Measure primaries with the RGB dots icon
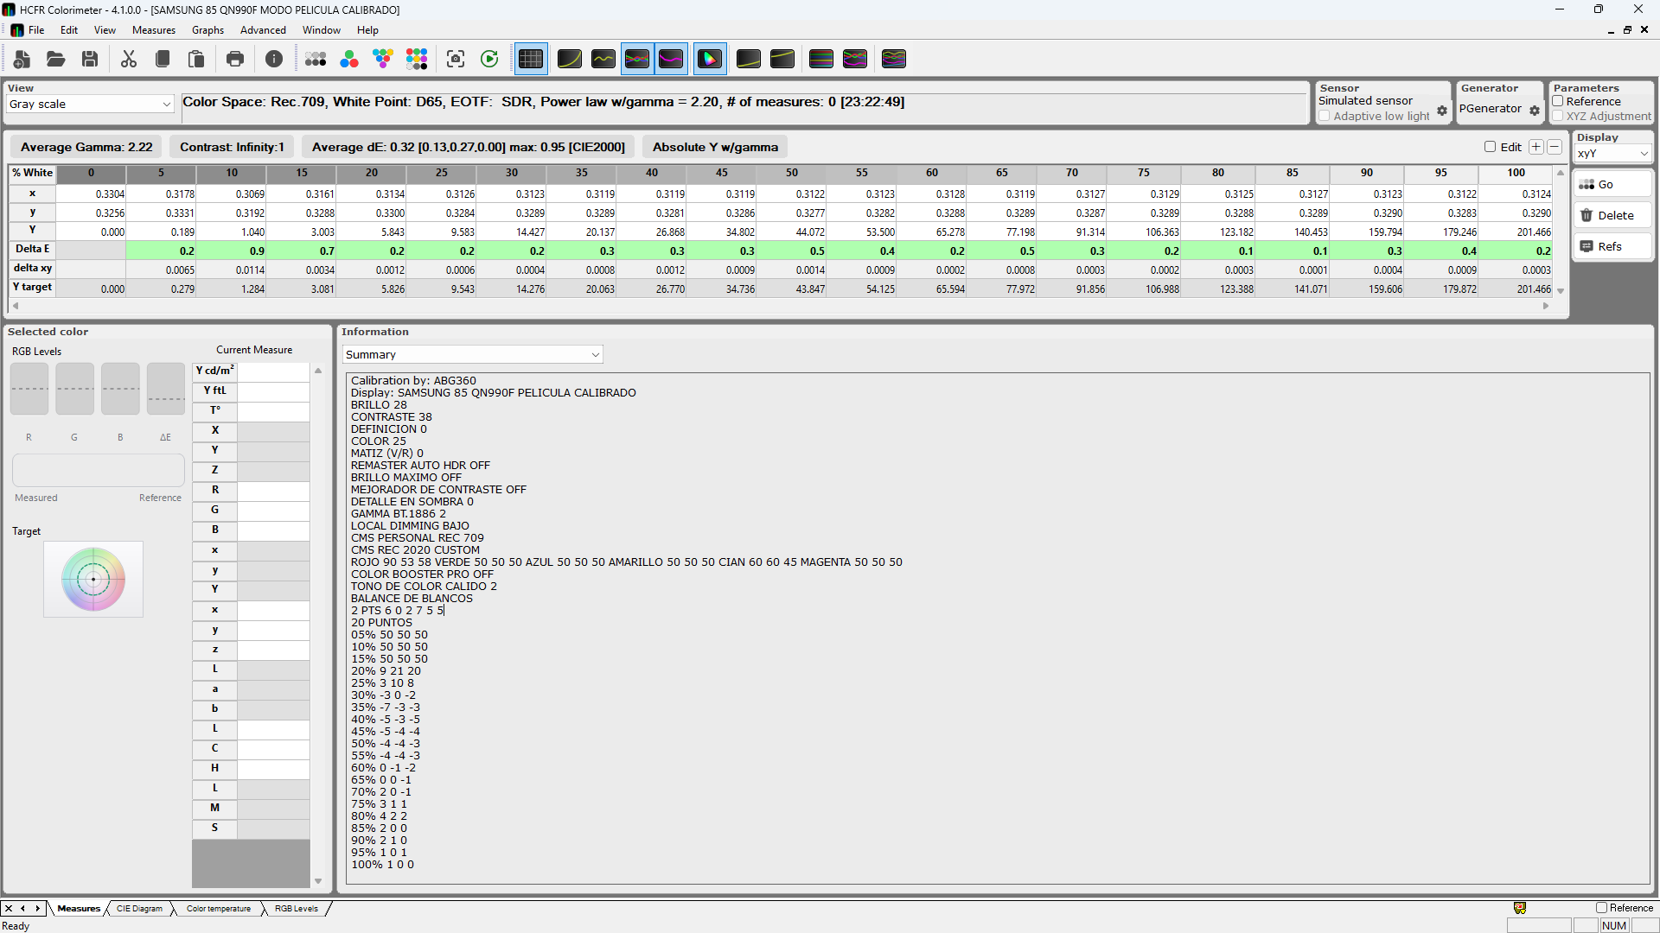1660x933 pixels. point(349,59)
